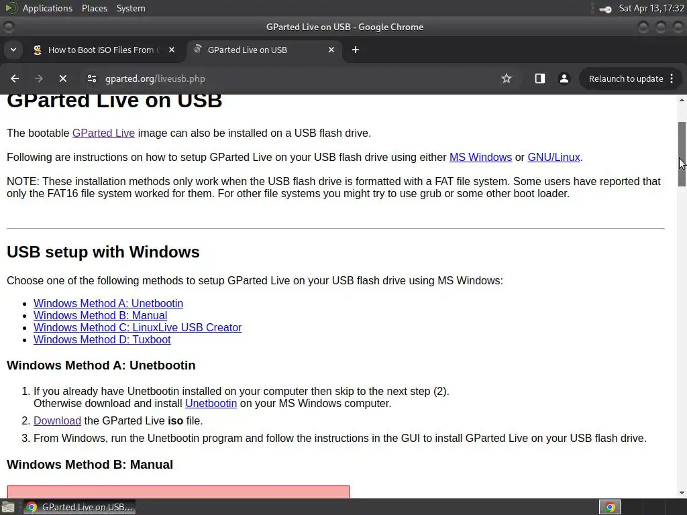Viewport: 687px width, 515px height.
Task: Select the GParted Live on USB tab
Action: (x=263, y=50)
